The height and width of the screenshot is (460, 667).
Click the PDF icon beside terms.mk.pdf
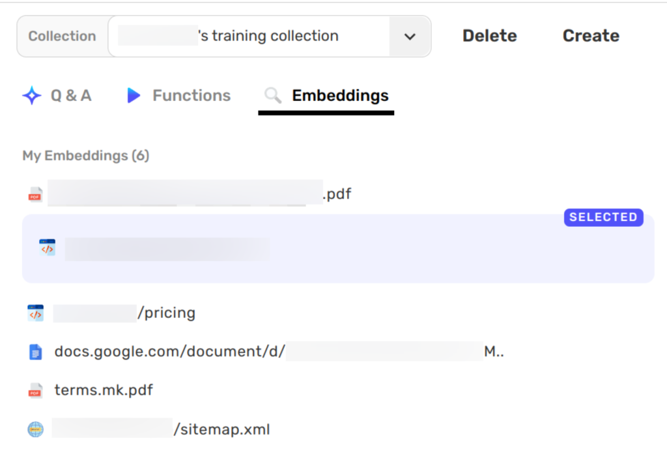pyautogui.click(x=35, y=391)
